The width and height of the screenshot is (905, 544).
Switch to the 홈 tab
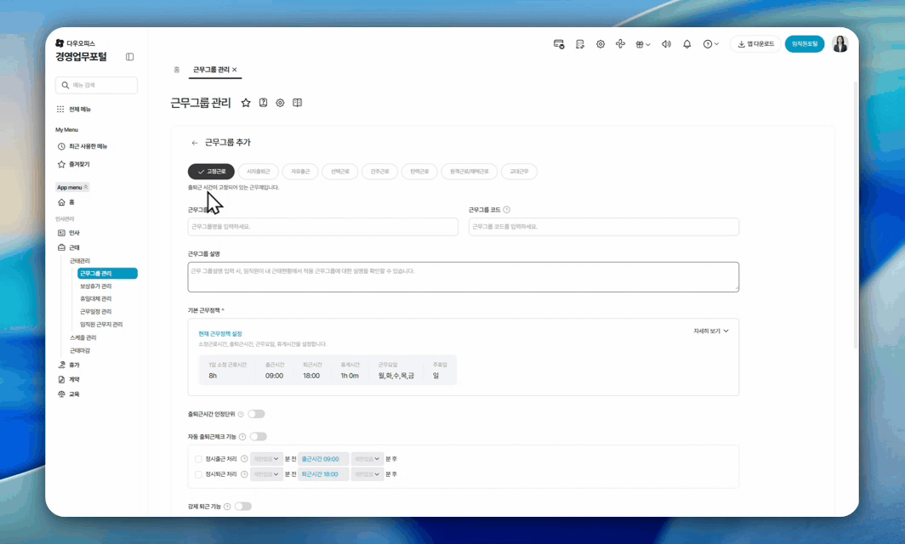coord(177,70)
